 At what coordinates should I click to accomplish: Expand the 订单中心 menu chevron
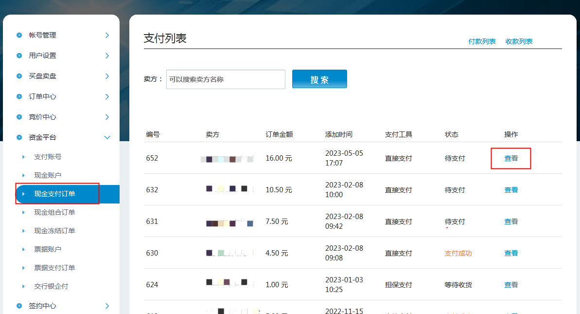pos(107,96)
